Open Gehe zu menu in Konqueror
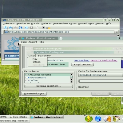The height and width of the screenshot is (123, 123). [46, 24]
